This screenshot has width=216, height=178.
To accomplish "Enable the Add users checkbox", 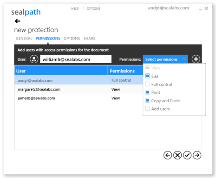I will coord(148,108).
